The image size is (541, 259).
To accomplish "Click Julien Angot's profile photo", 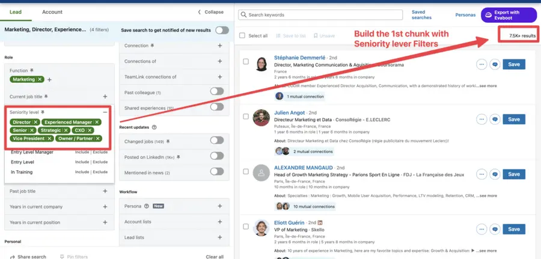I will tap(261, 118).
